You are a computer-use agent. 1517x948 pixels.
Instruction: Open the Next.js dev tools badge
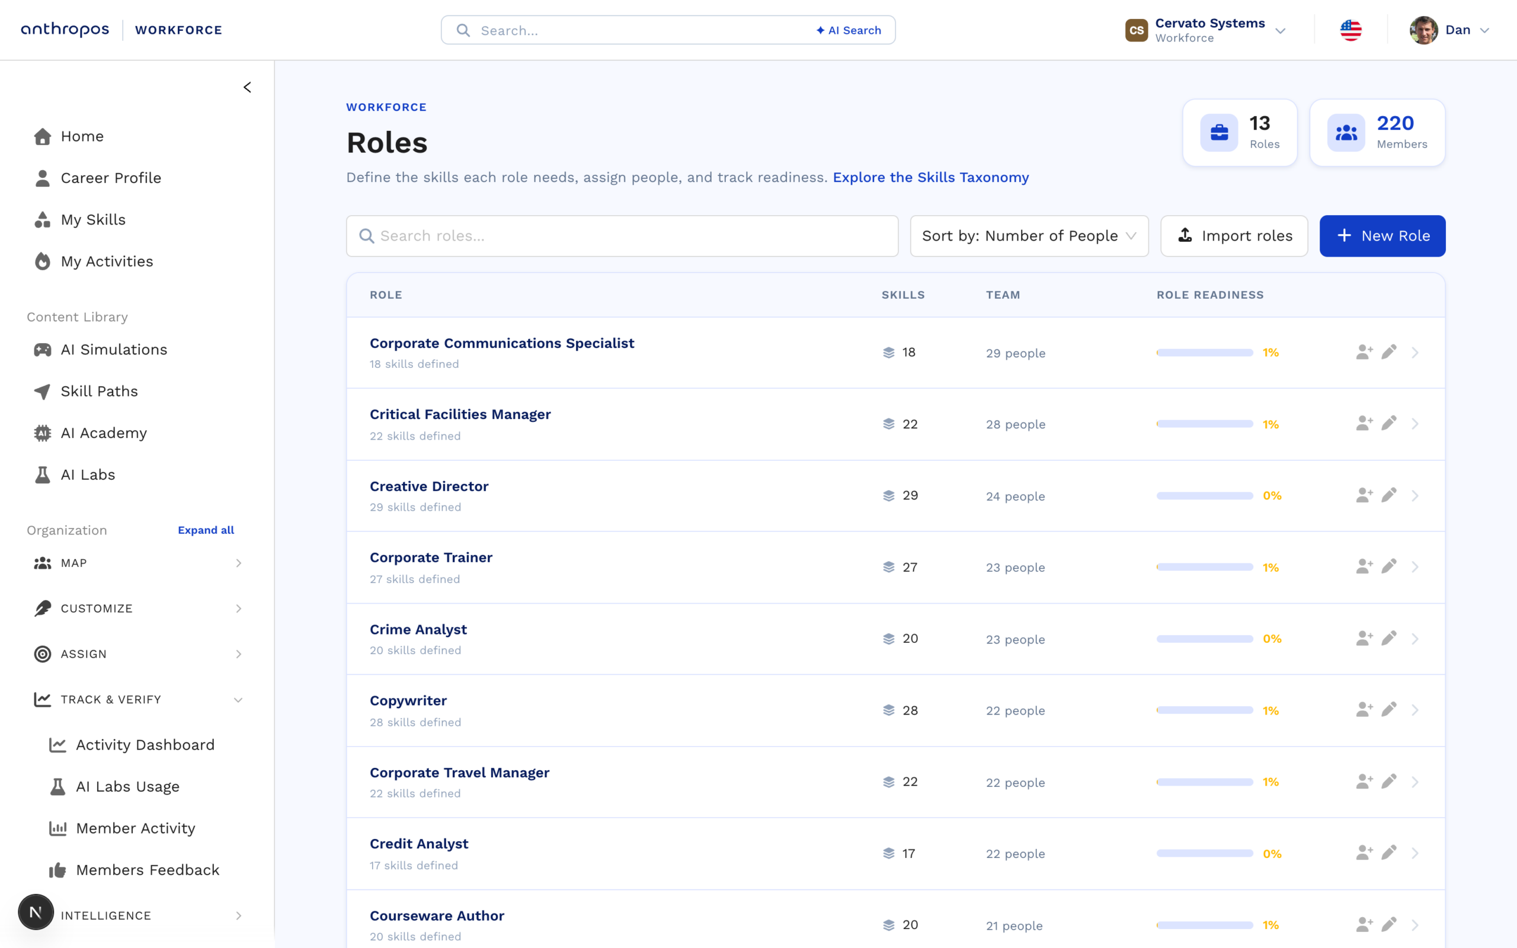pos(36,912)
